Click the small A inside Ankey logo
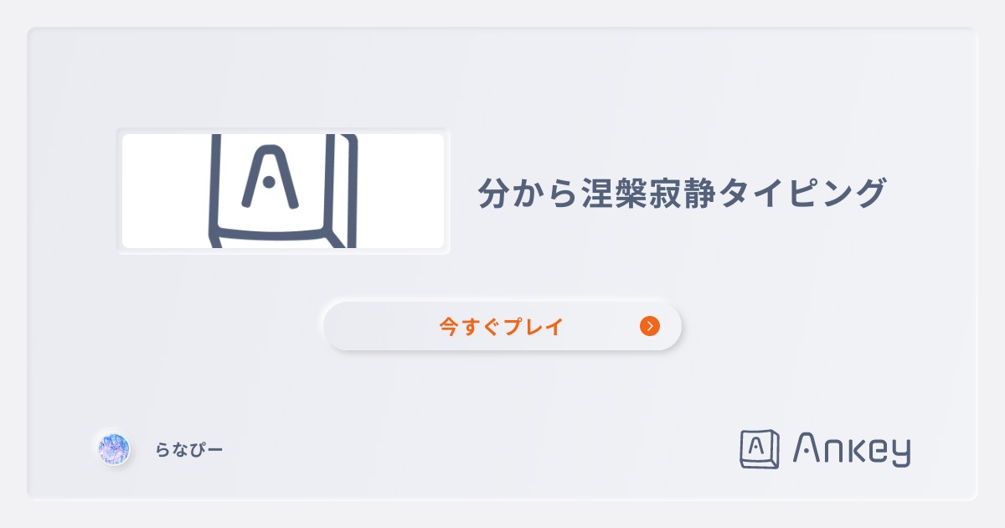The image size is (1005, 528). click(756, 446)
